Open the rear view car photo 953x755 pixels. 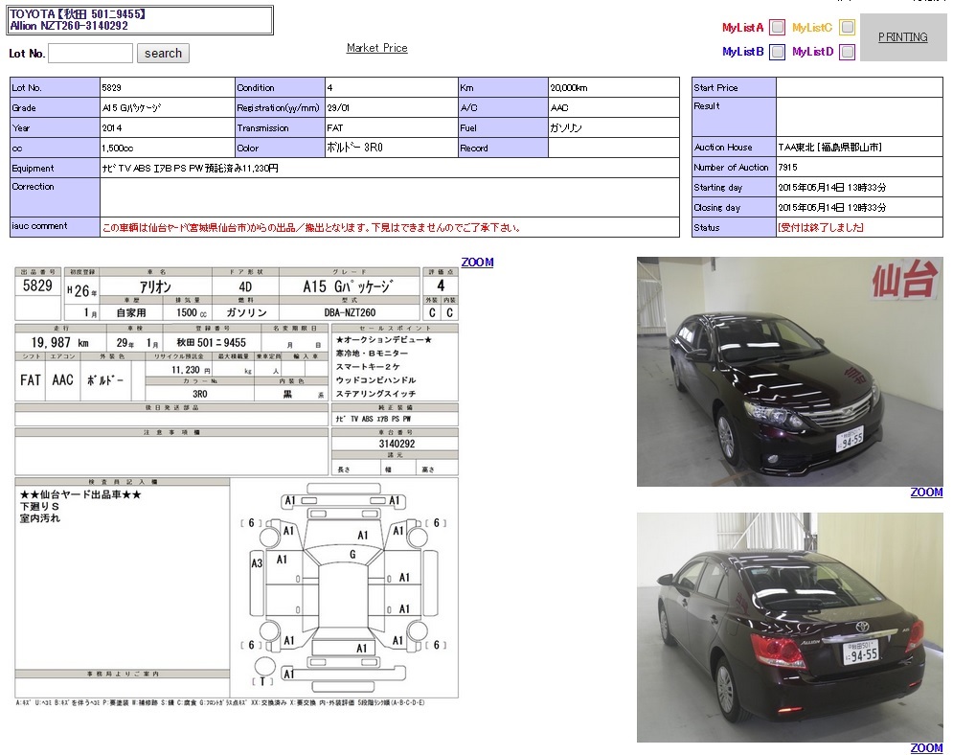(789, 627)
